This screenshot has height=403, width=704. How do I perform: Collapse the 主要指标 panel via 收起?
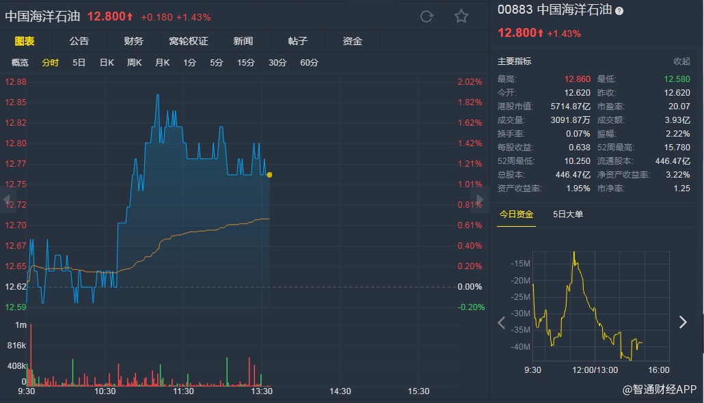click(x=681, y=61)
